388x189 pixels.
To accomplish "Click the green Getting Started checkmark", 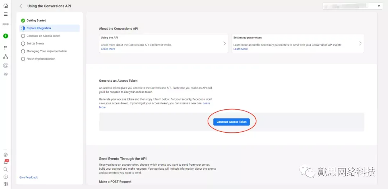I will [x=23, y=20].
